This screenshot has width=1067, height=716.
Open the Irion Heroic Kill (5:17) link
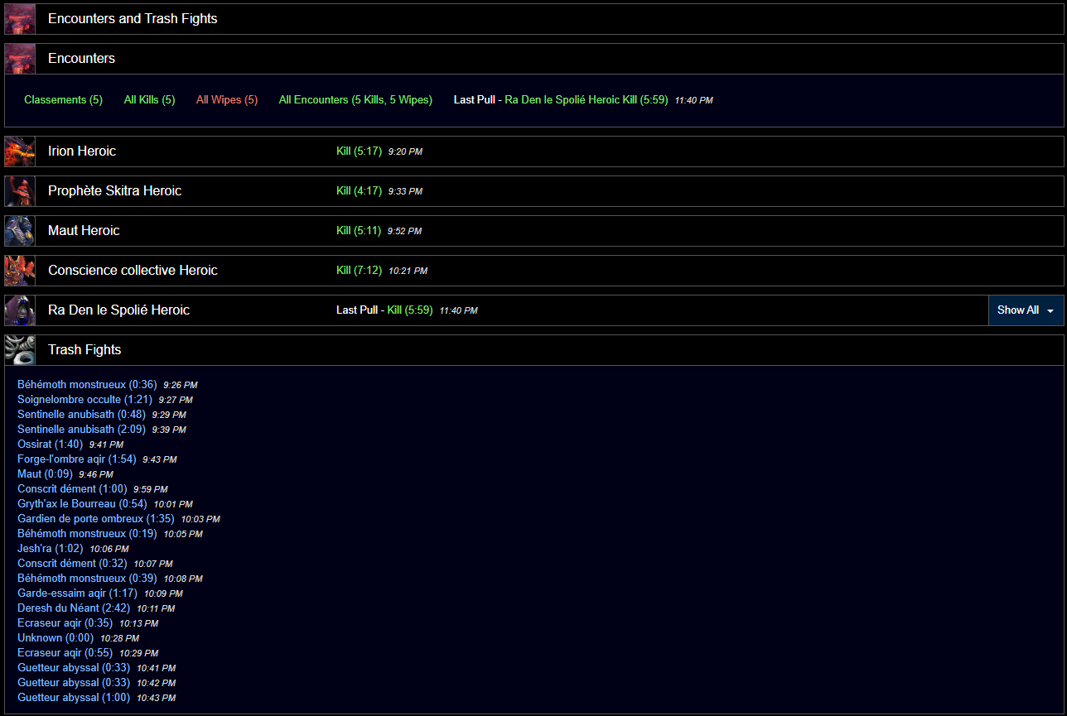tap(359, 151)
